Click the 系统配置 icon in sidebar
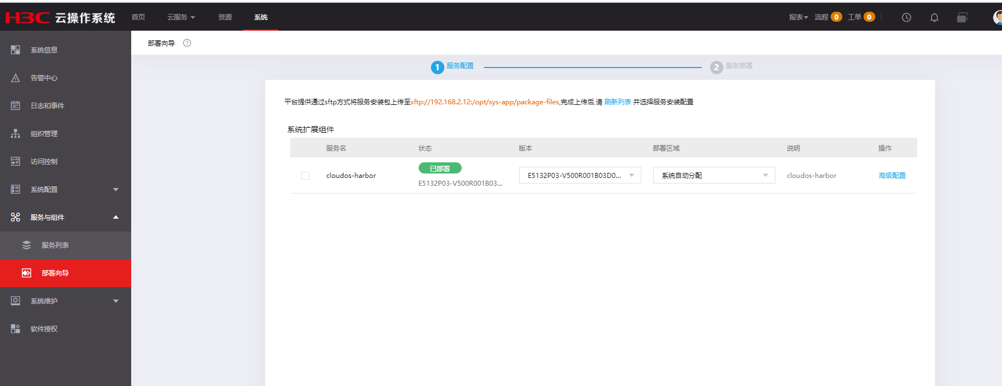 coord(16,190)
